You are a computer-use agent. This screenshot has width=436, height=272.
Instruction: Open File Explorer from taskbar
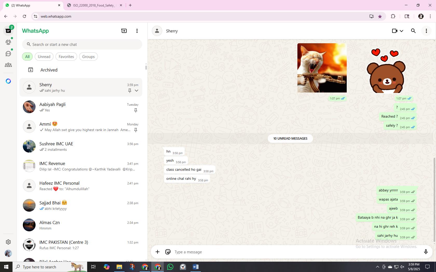[119, 267]
